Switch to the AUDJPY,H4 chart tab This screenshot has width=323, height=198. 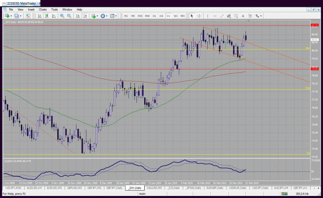pyautogui.click(x=281, y=188)
